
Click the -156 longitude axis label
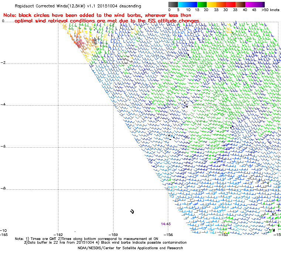coord(168,235)
